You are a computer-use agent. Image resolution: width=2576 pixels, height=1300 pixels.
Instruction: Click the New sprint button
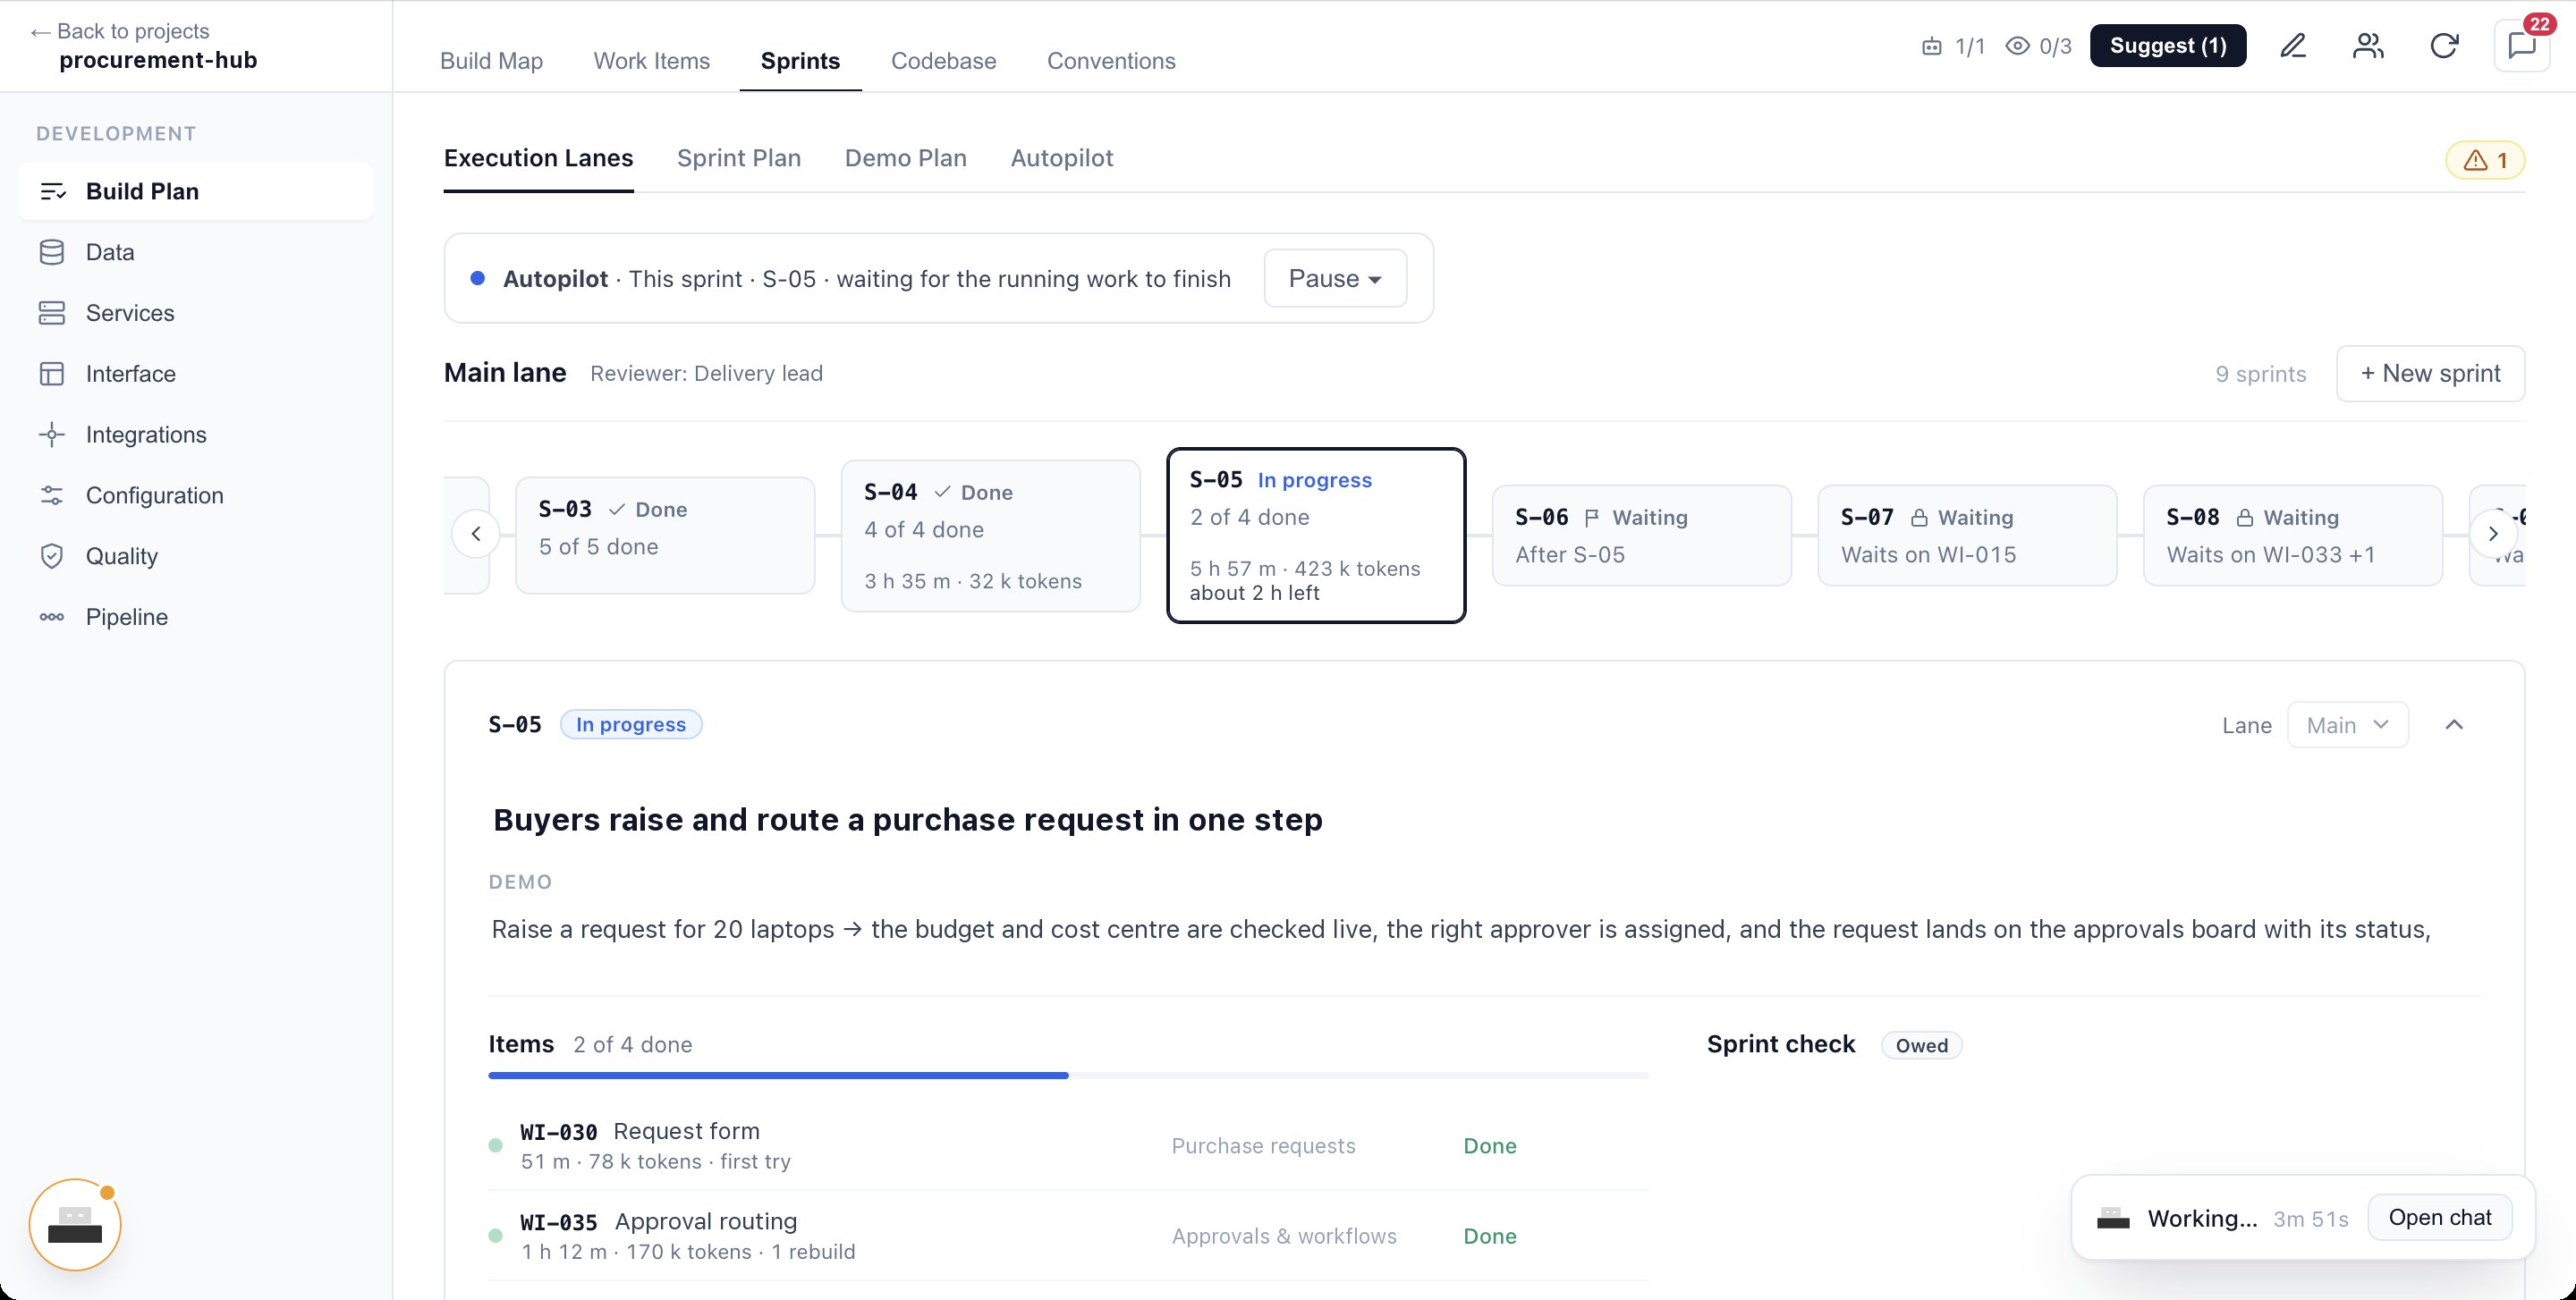click(2430, 374)
